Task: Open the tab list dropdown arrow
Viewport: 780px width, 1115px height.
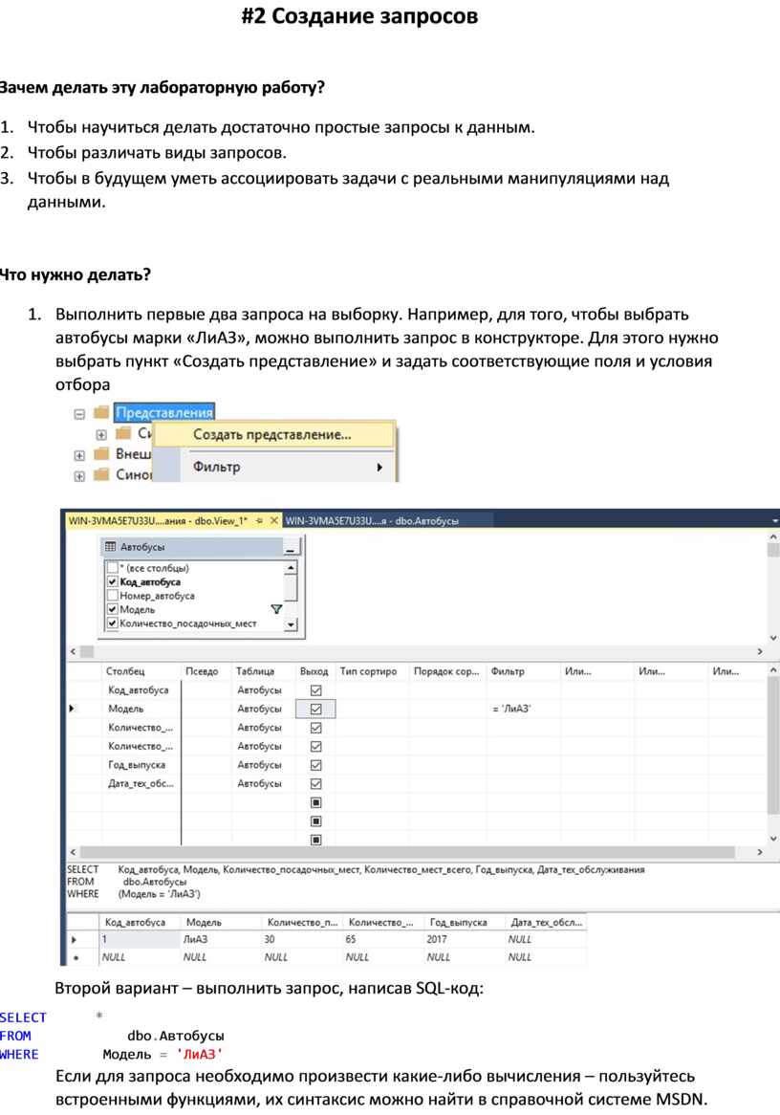Action: (774, 521)
